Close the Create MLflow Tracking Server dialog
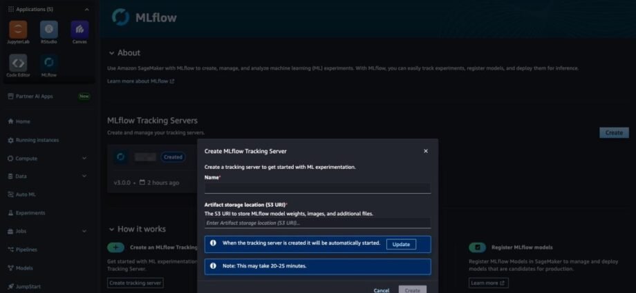Image resolution: width=636 pixels, height=293 pixels. 425,151
